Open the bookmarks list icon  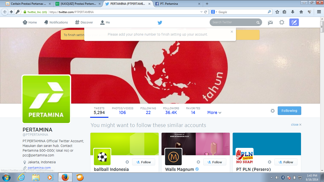coord(285,12)
